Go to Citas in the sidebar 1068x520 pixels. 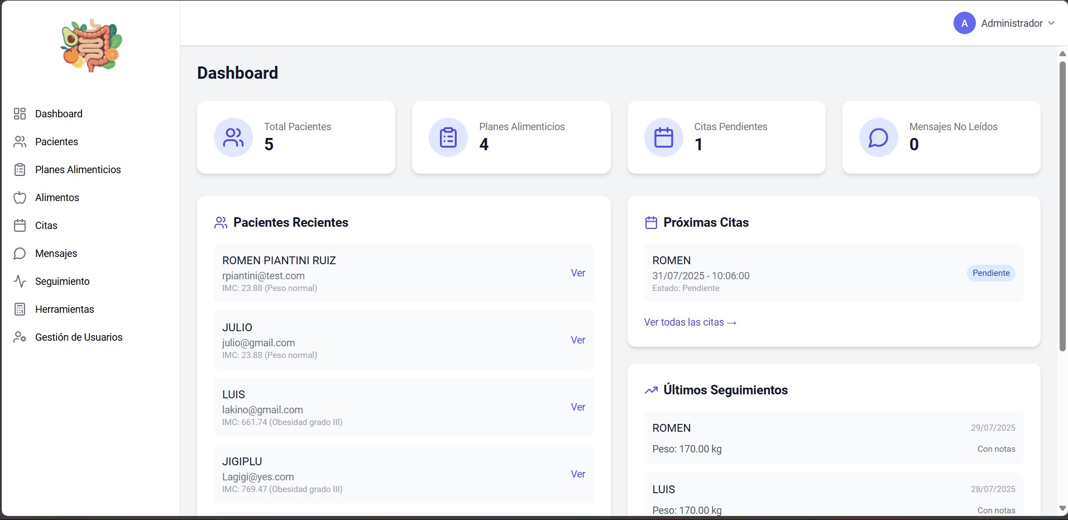(46, 226)
